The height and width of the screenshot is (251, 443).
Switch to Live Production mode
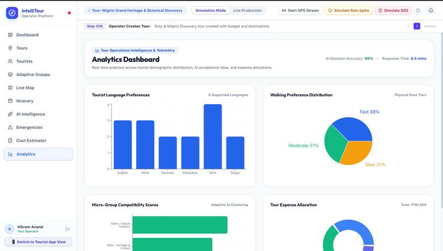point(247,10)
